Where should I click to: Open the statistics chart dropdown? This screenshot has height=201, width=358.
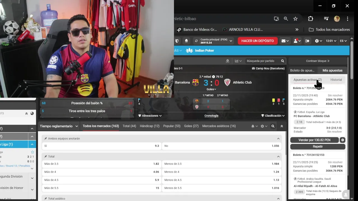238,61
